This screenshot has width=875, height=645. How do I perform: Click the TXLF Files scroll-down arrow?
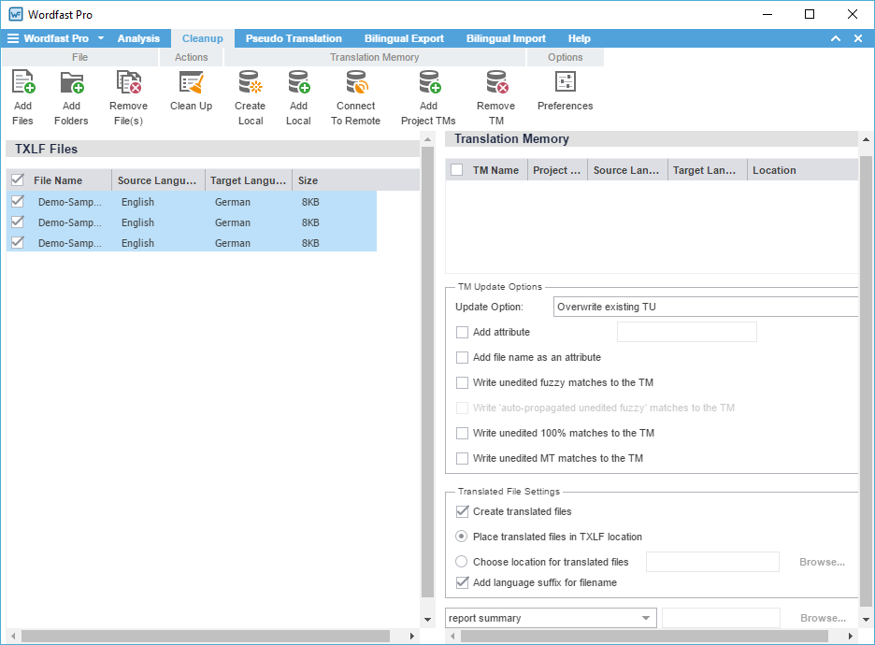pyautogui.click(x=427, y=620)
